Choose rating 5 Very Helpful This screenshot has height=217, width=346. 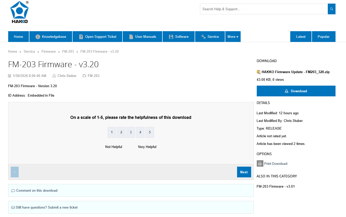point(150,132)
